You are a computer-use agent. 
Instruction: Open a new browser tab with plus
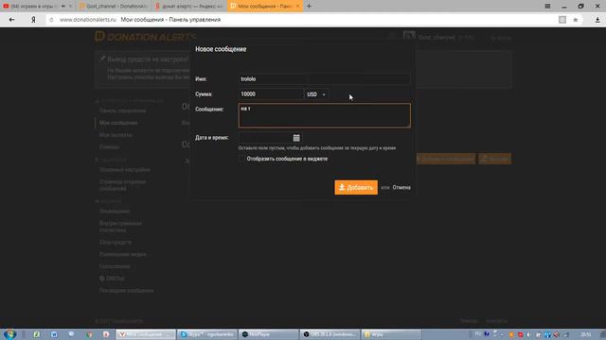[309, 6]
